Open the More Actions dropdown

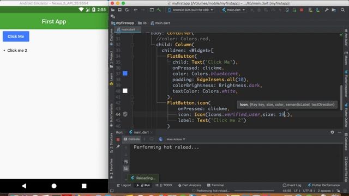click(176, 139)
